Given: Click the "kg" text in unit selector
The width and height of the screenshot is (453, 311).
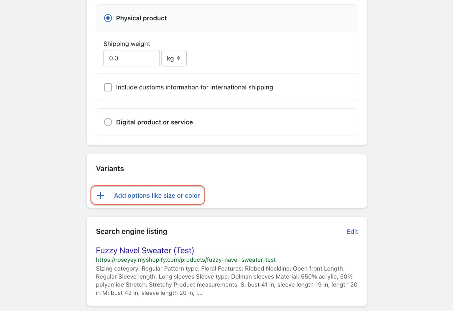Looking at the screenshot, I should coord(170,58).
